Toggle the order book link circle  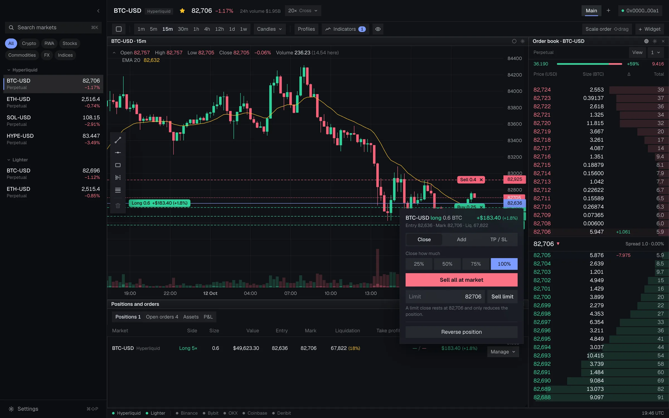pyautogui.click(x=646, y=41)
